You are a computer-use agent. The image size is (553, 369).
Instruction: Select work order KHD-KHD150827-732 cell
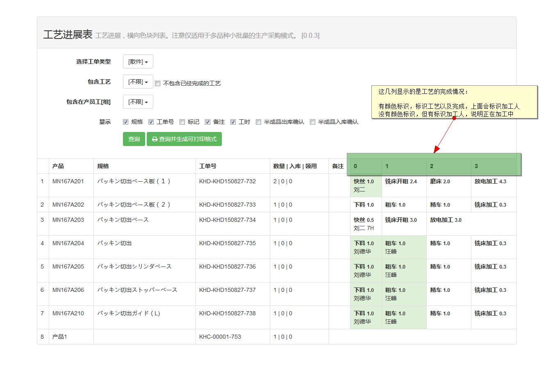227,181
